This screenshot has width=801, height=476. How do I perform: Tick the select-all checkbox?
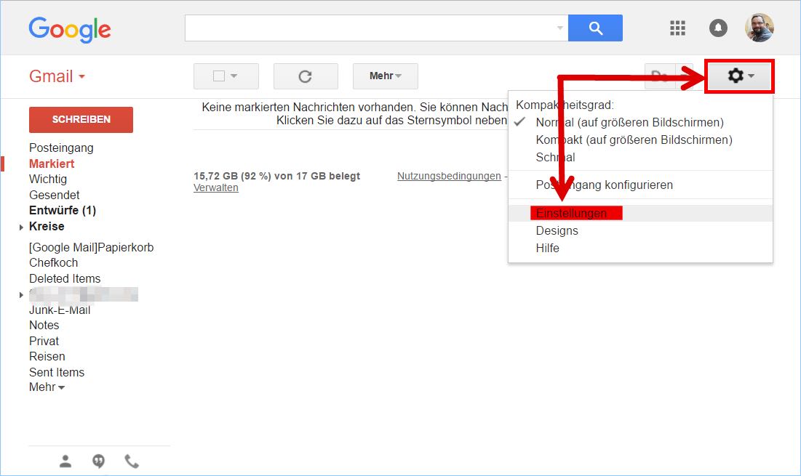tap(219, 76)
